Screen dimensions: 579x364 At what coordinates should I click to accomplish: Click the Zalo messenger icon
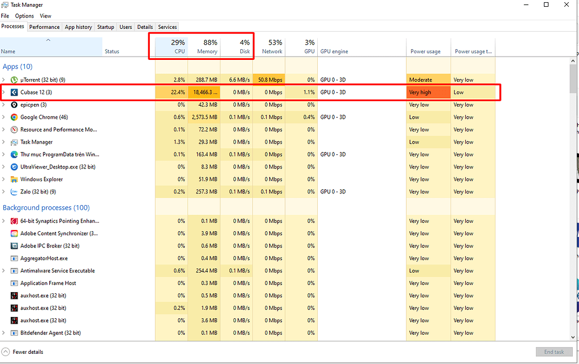pyautogui.click(x=14, y=192)
